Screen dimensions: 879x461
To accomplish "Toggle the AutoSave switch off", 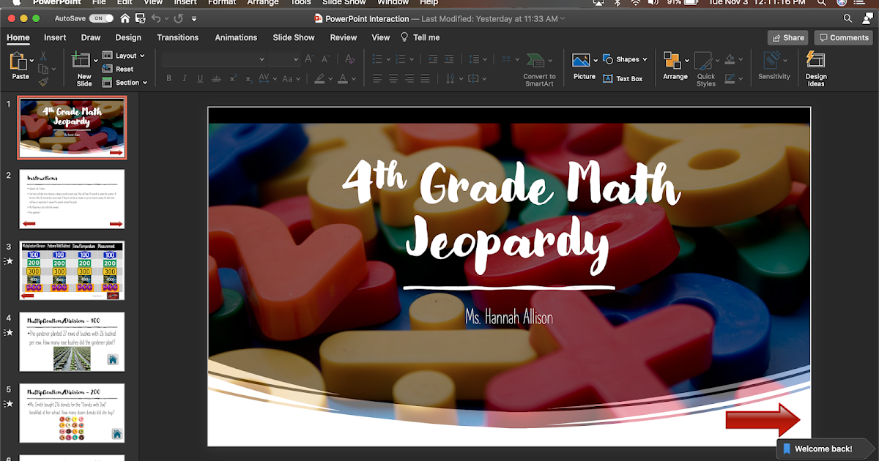I will 101,18.
